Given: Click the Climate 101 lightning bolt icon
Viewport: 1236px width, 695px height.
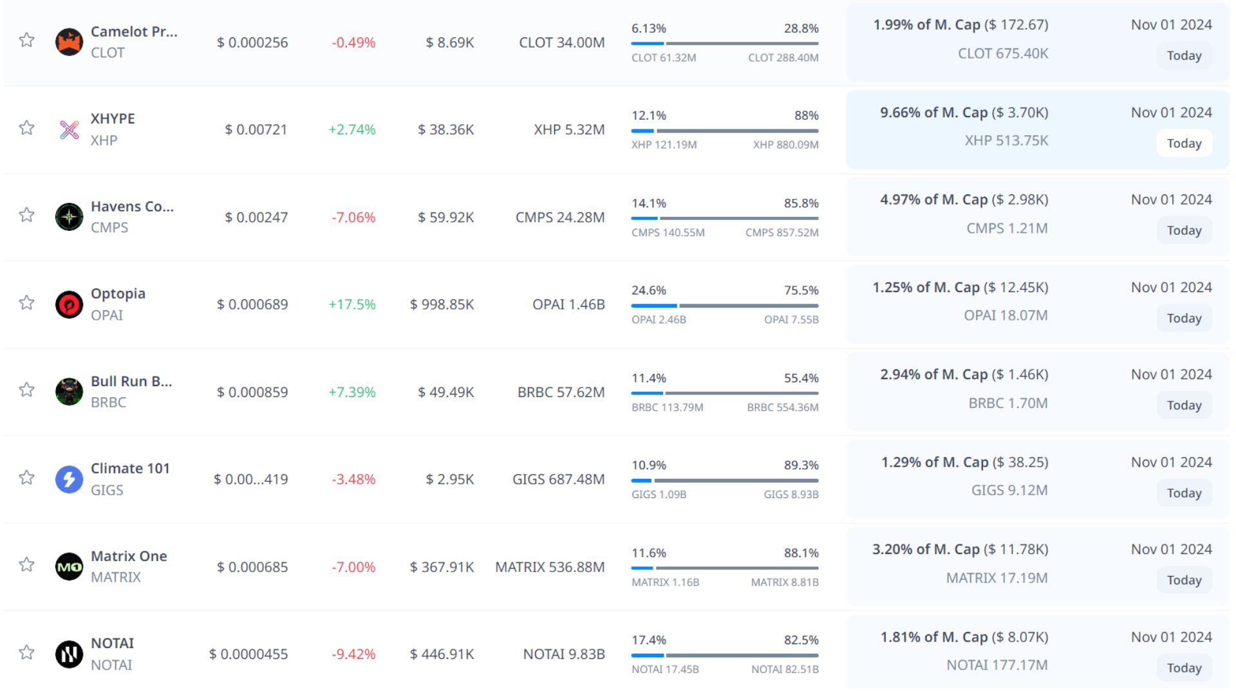Looking at the screenshot, I should (x=69, y=479).
